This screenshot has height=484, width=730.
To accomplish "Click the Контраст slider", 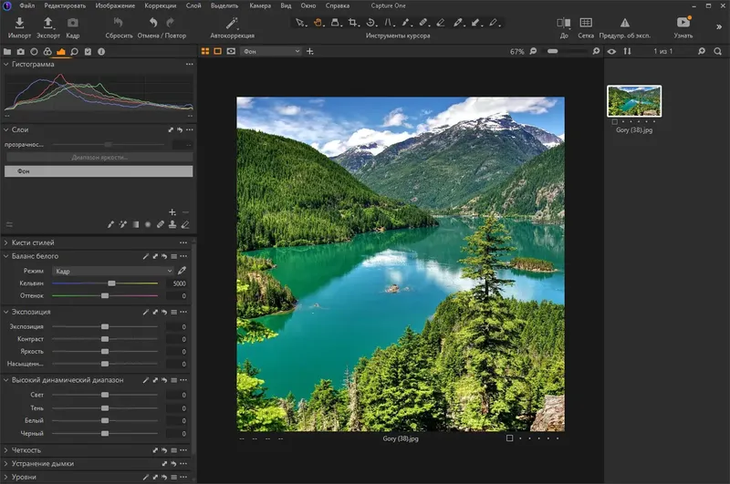I will tap(105, 339).
